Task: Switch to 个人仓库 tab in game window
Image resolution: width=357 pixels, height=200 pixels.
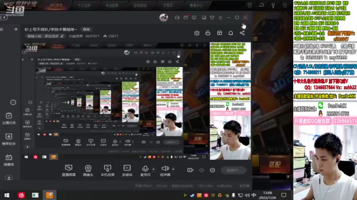Action: point(84,5)
